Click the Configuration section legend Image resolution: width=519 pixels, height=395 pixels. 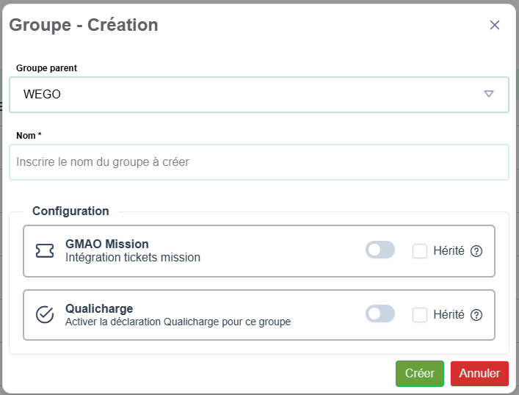[x=70, y=211]
